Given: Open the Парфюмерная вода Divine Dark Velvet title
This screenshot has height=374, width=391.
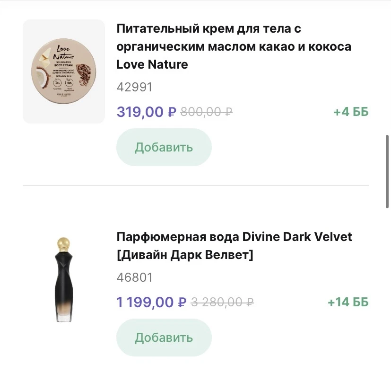Looking at the screenshot, I should [x=234, y=236].
